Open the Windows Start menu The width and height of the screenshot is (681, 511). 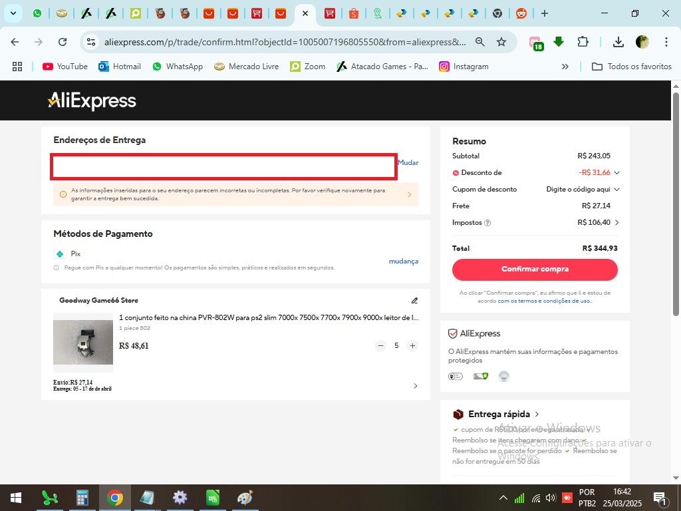click(16, 498)
